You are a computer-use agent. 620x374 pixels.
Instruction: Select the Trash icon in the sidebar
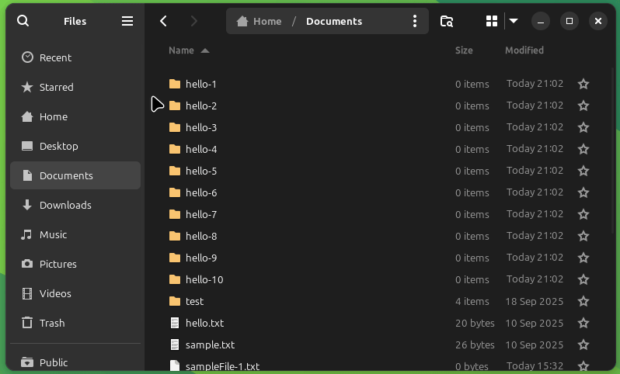(x=28, y=323)
